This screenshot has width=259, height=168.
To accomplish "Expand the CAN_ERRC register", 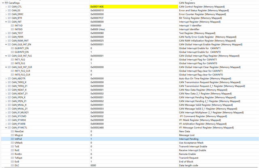I will [6, 14].
